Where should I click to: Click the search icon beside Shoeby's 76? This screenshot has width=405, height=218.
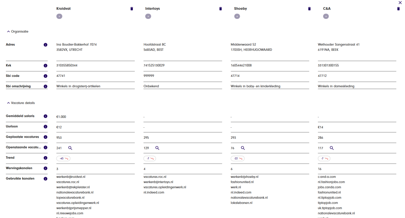(x=243, y=148)
